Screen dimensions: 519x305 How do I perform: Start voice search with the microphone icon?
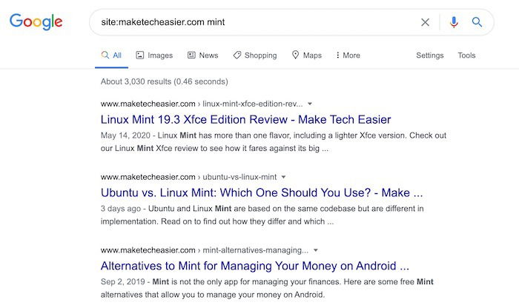pyautogui.click(x=454, y=22)
